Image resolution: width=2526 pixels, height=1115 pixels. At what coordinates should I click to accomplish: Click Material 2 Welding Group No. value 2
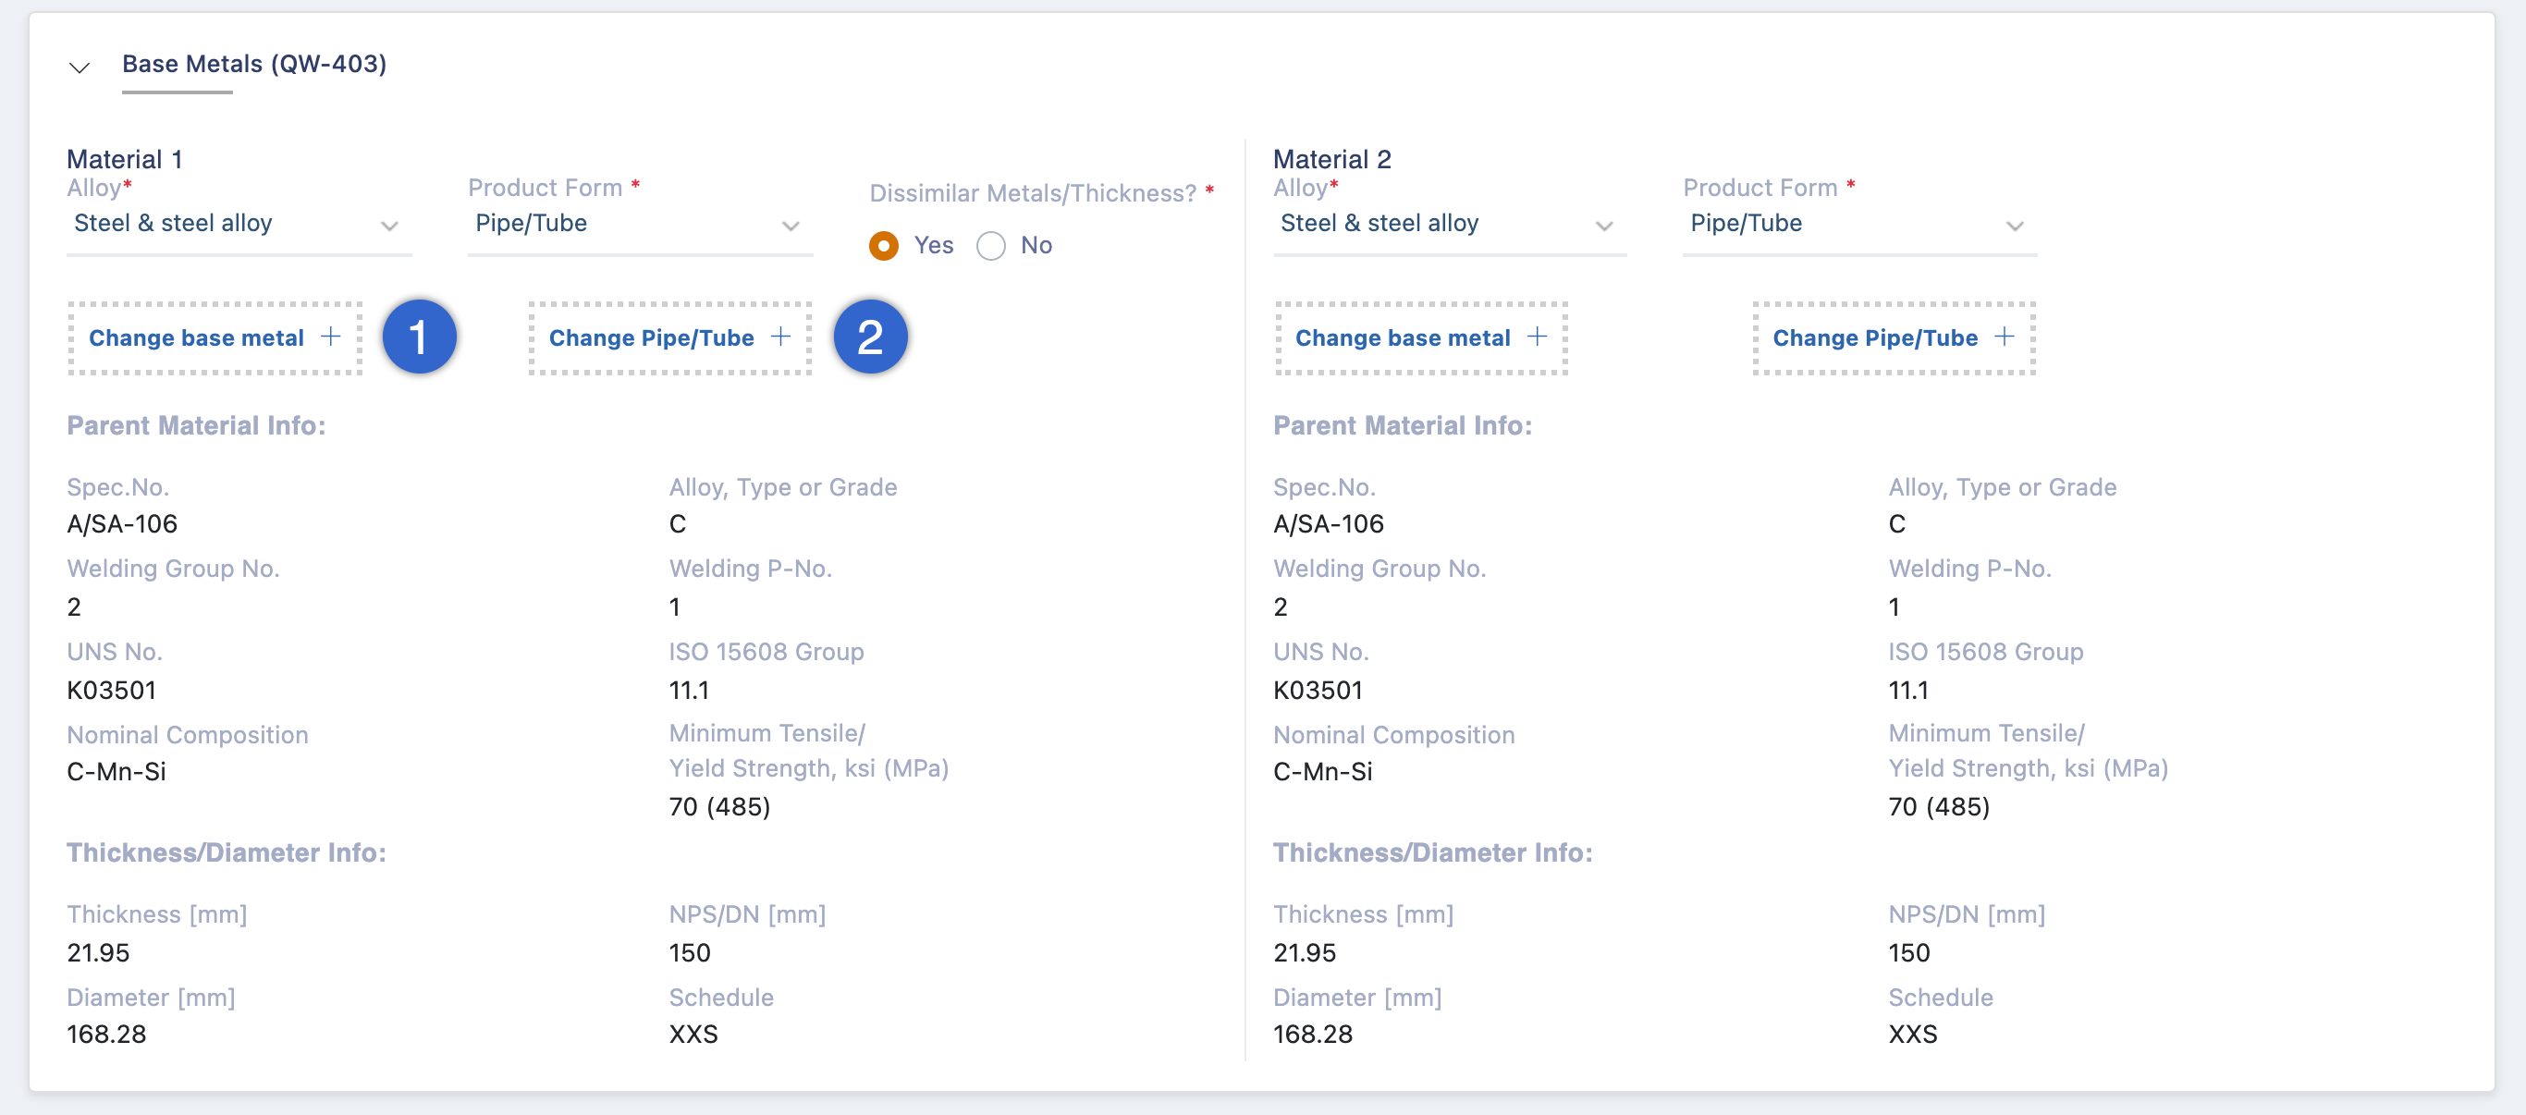point(1280,607)
